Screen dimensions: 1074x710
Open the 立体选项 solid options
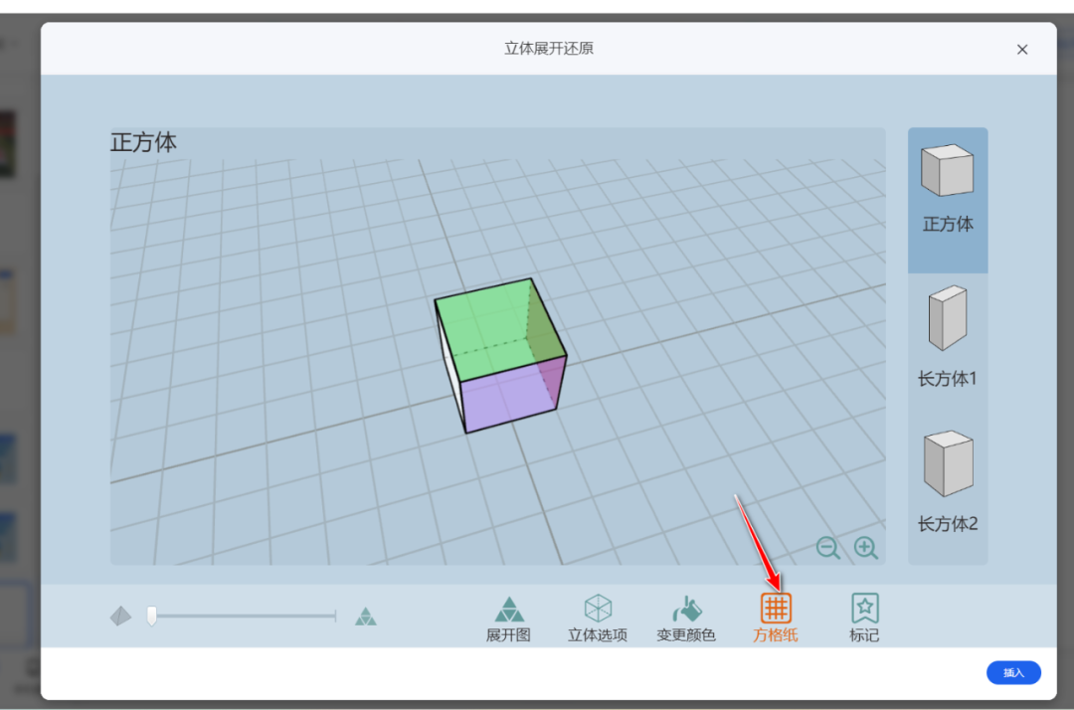pos(597,619)
